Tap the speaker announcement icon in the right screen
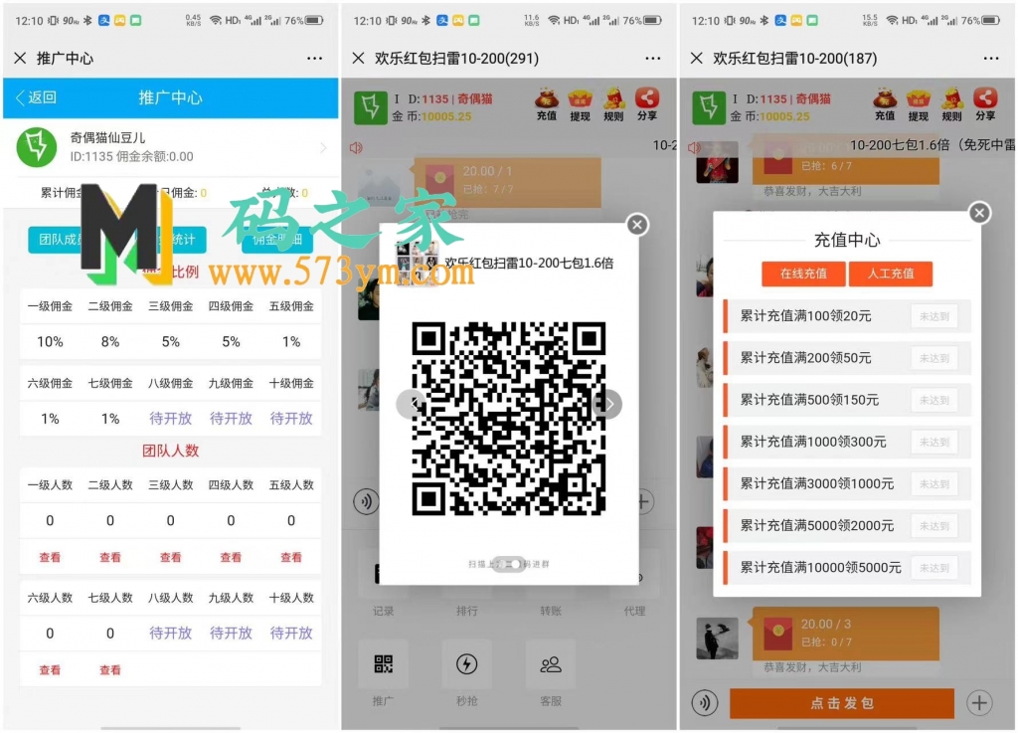Viewport: 1018px width, 733px height. tap(694, 148)
